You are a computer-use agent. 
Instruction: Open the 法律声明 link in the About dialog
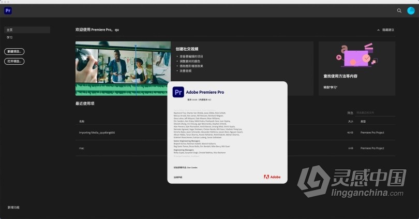tap(178, 177)
